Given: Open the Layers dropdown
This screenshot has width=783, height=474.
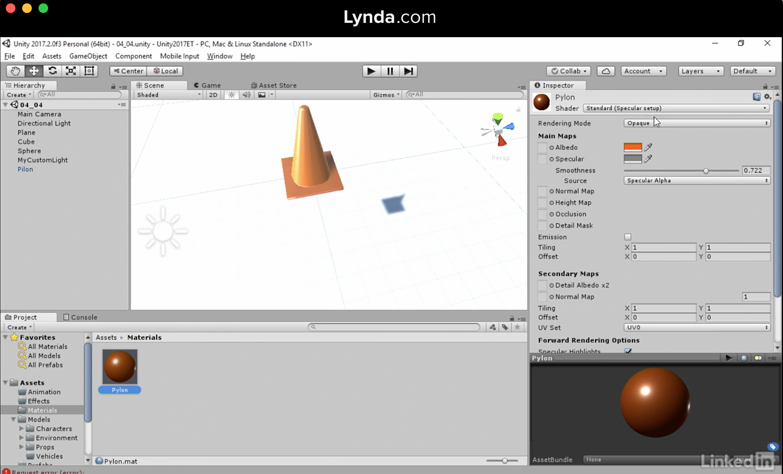Looking at the screenshot, I should pos(700,71).
